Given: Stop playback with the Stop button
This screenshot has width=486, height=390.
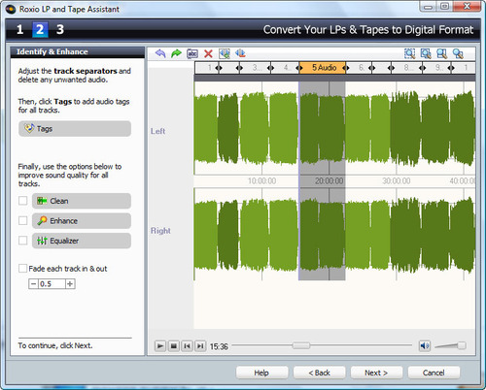Looking at the screenshot, I should coord(174,346).
